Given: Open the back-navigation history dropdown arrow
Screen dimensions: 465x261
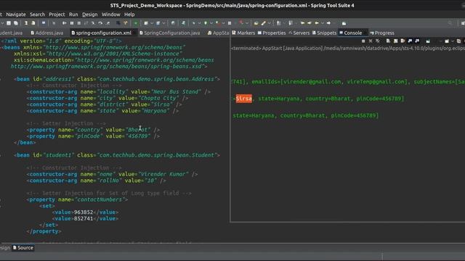Looking at the screenshot, I should (x=323, y=23).
